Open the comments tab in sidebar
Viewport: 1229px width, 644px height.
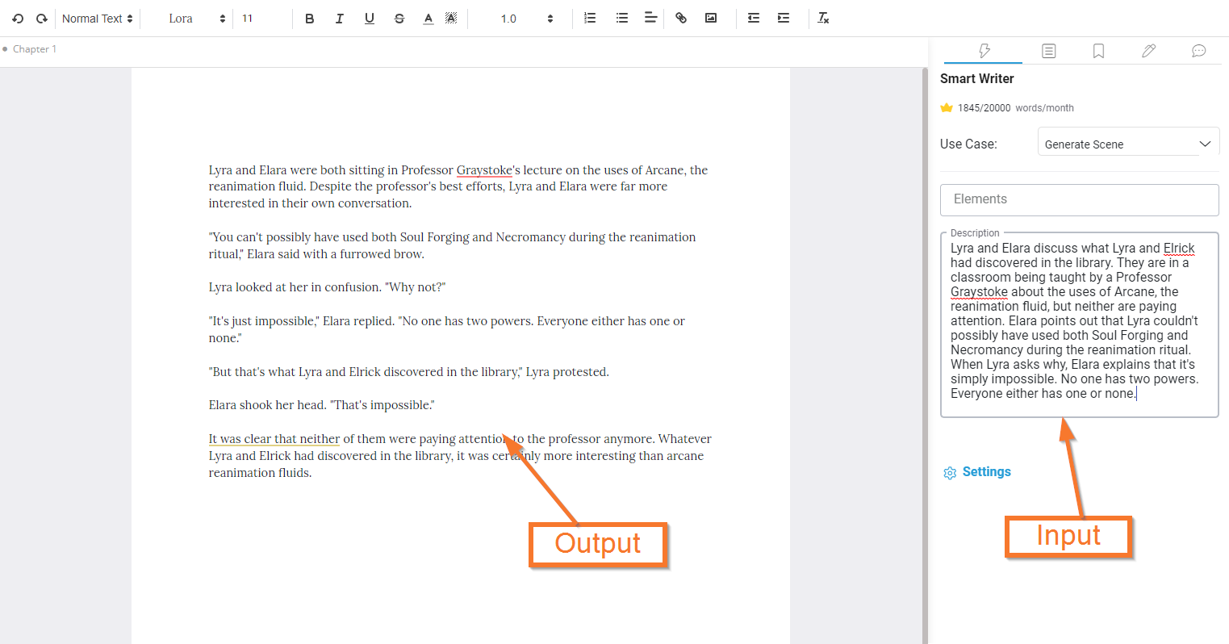pyautogui.click(x=1198, y=51)
